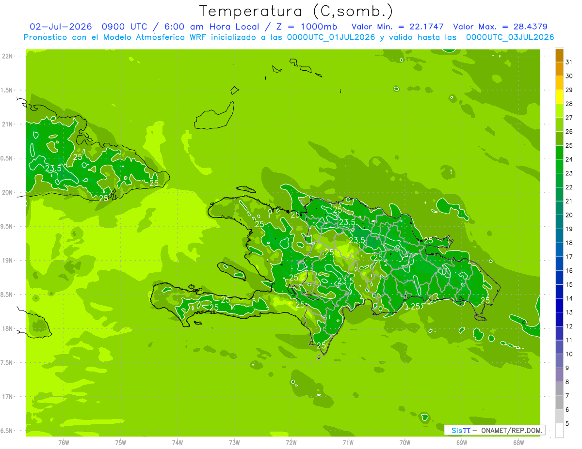Select colorbar value label '18'
The image size is (582, 449).
coord(569,243)
